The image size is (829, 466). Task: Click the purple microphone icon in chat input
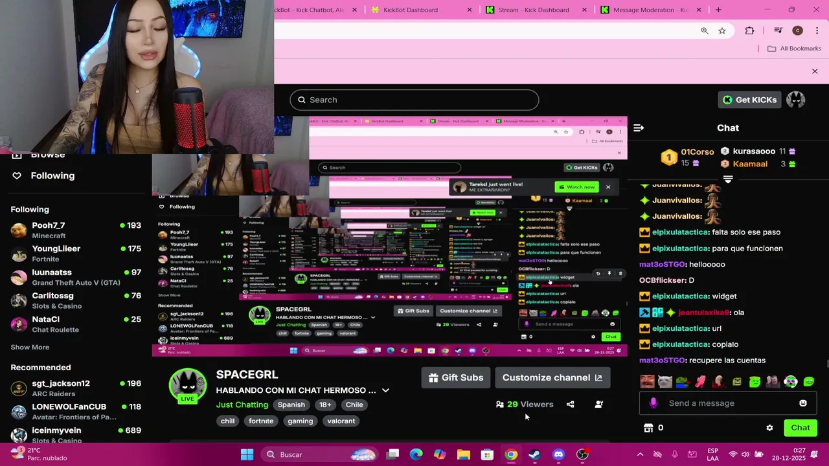pyautogui.click(x=653, y=403)
